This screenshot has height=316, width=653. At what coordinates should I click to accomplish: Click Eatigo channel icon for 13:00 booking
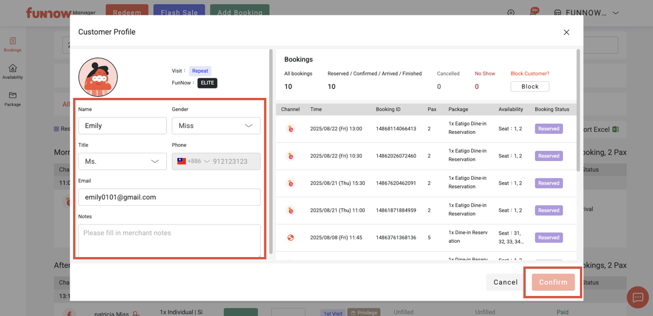(291, 129)
